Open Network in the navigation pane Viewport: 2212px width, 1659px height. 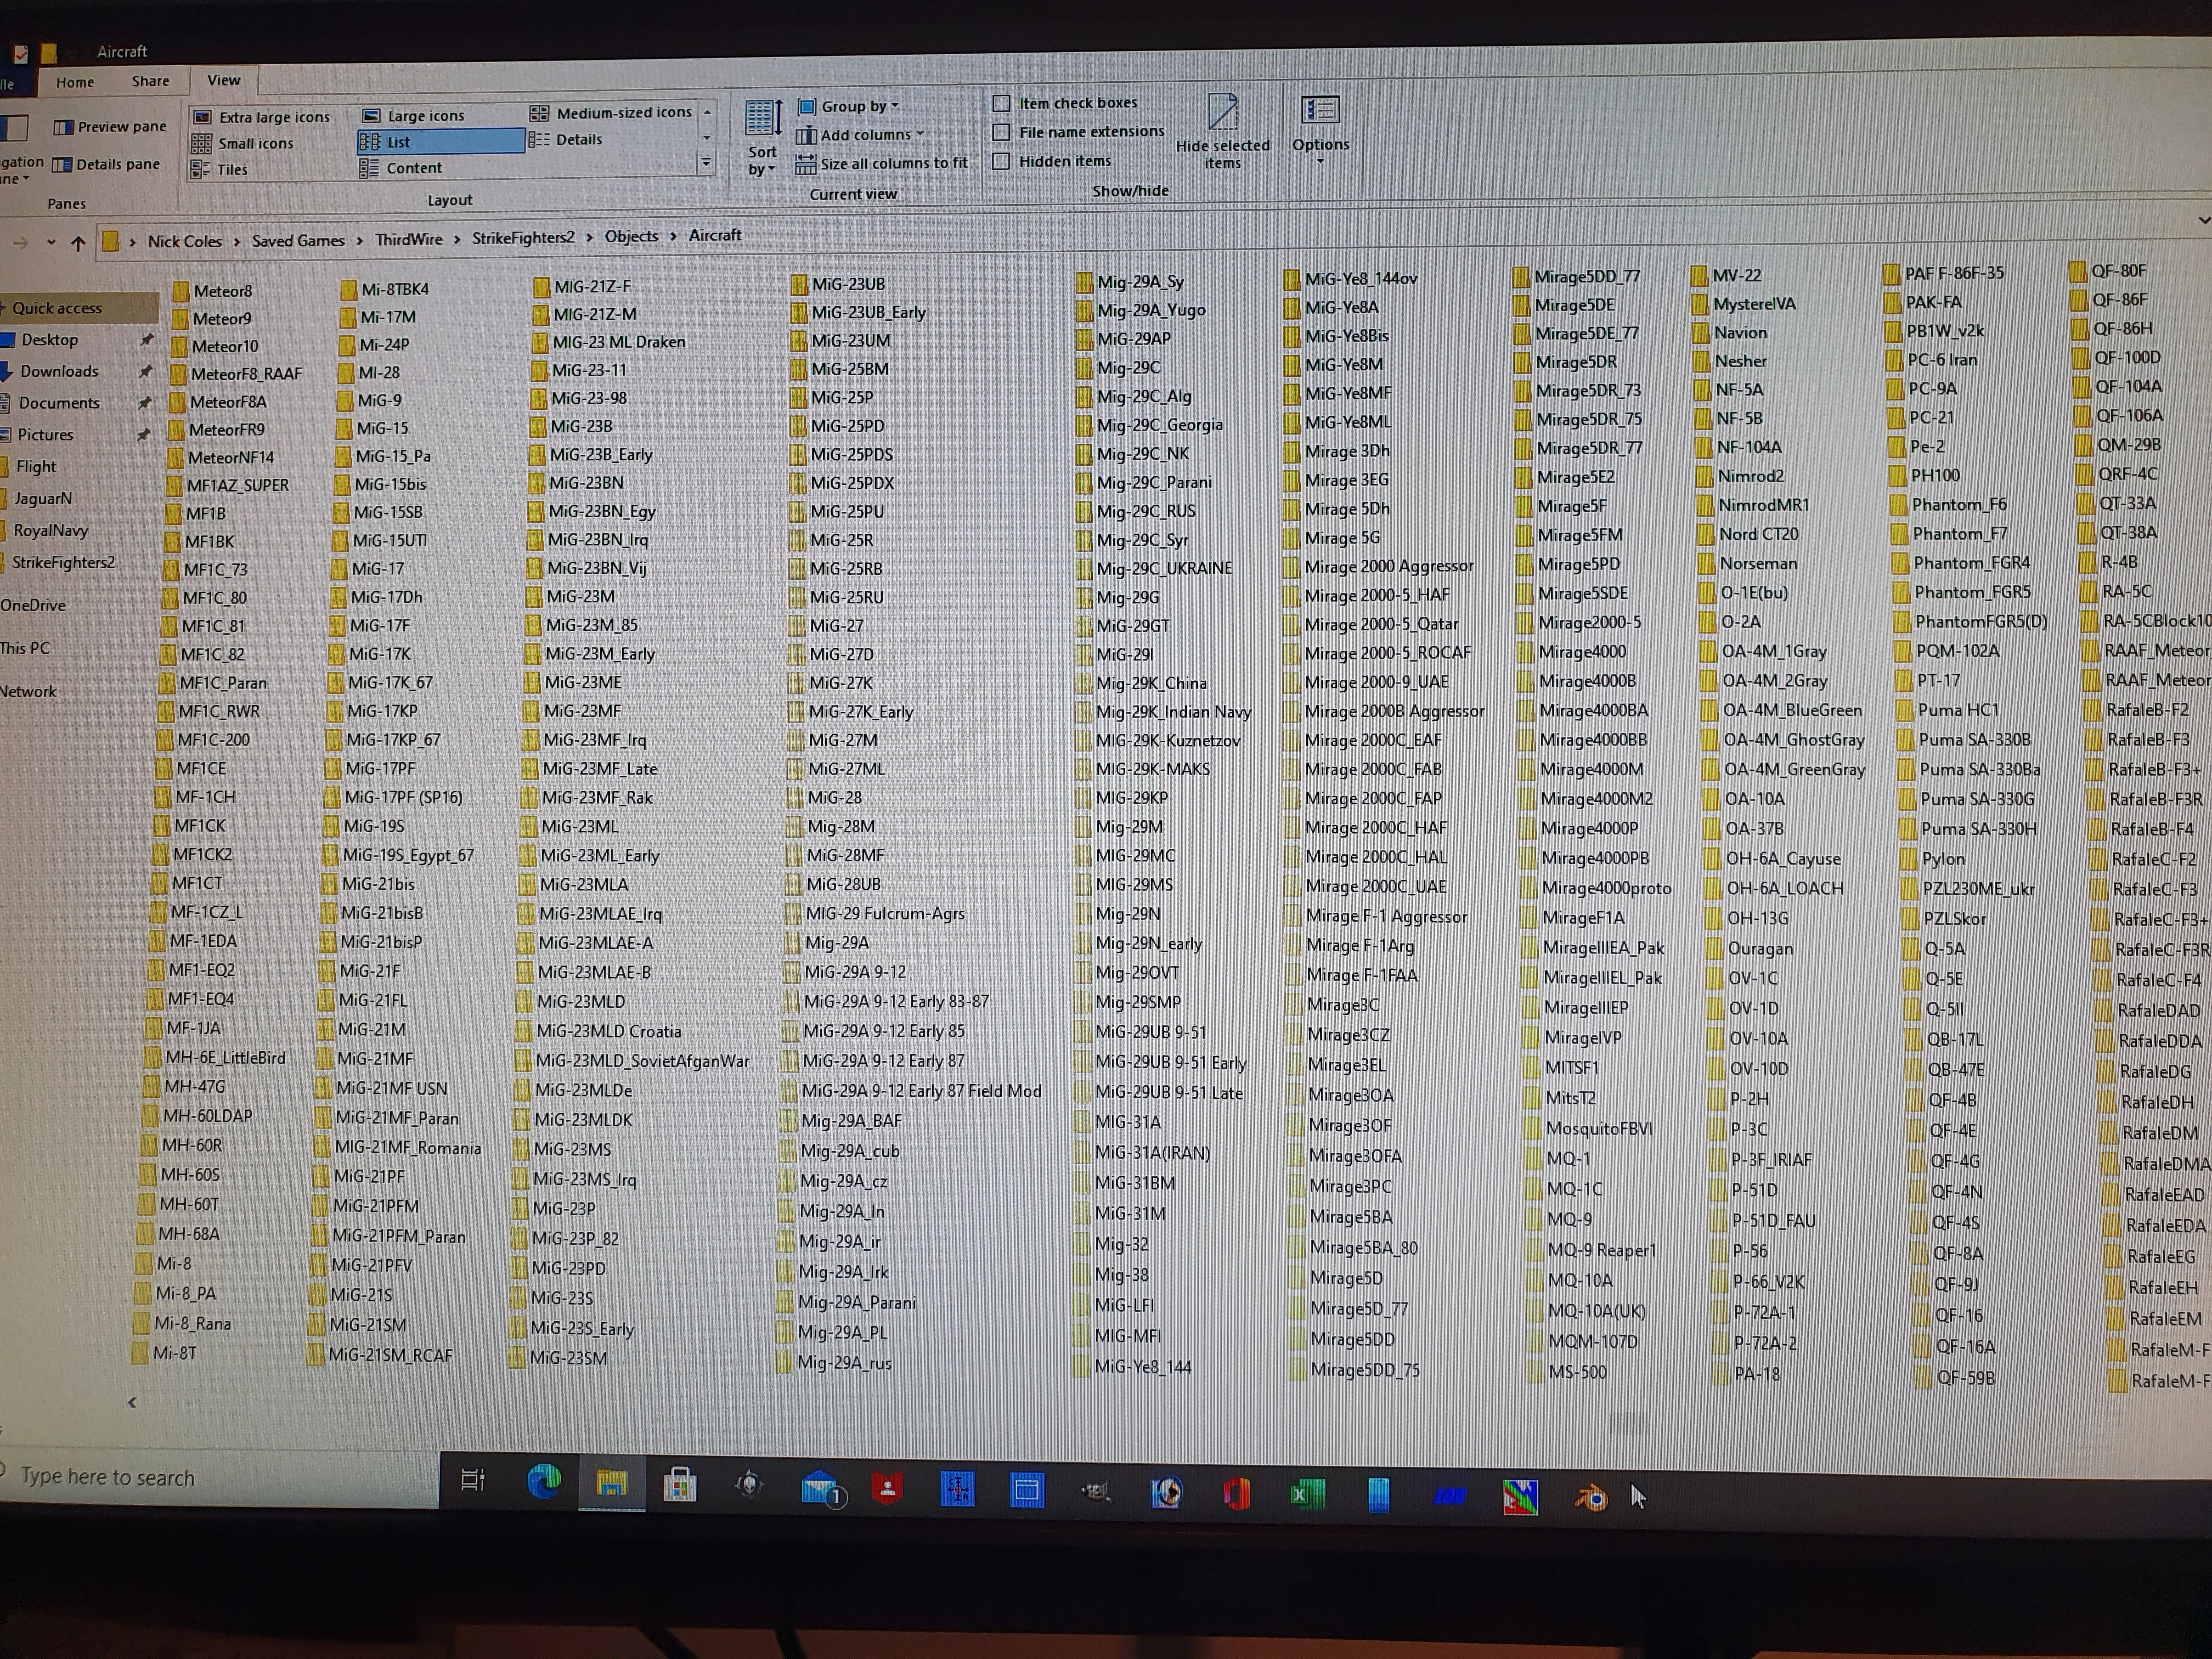pyautogui.click(x=28, y=691)
